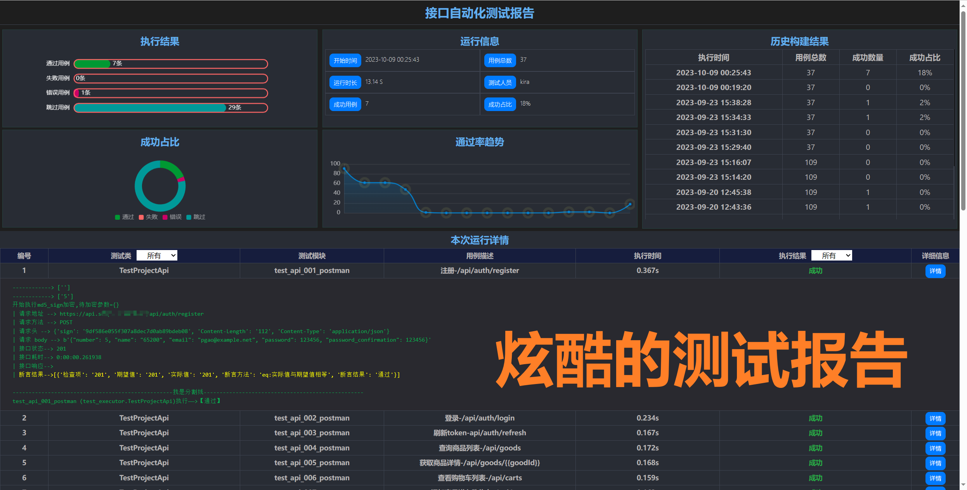This screenshot has width=967, height=490.
Task: Click test_api_005_postman module cell
Action: click(312, 463)
